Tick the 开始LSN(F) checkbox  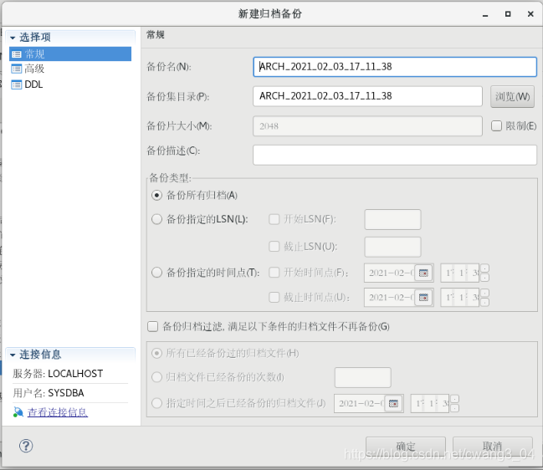(x=274, y=219)
